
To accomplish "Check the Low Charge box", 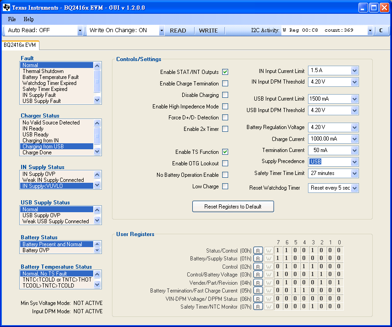I will (x=225, y=186).
